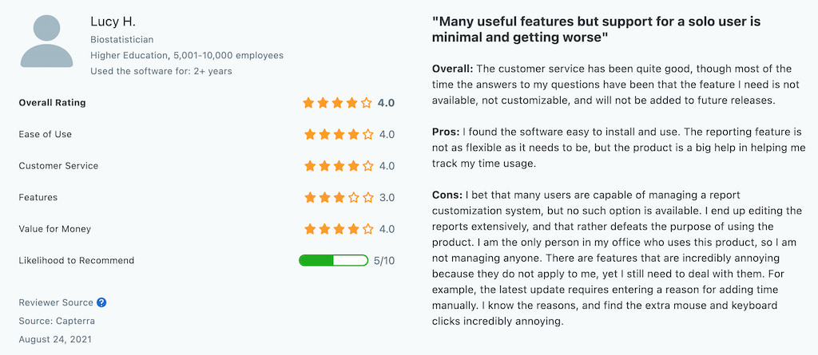Click the bold Cons: heading
The width and height of the screenshot is (818, 355).
click(447, 195)
